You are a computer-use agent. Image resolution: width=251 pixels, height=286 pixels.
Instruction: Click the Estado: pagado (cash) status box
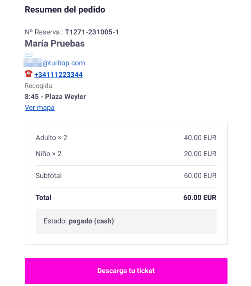pyautogui.click(x=126, y=221)
